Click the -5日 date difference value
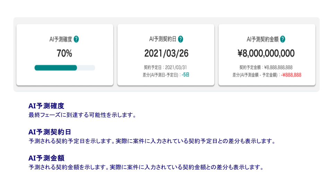The width and height of the screenshot is (333, 187). coord(185,75)
